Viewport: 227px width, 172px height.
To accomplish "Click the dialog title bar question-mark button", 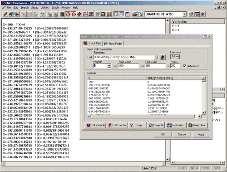I will click(205, 37).
